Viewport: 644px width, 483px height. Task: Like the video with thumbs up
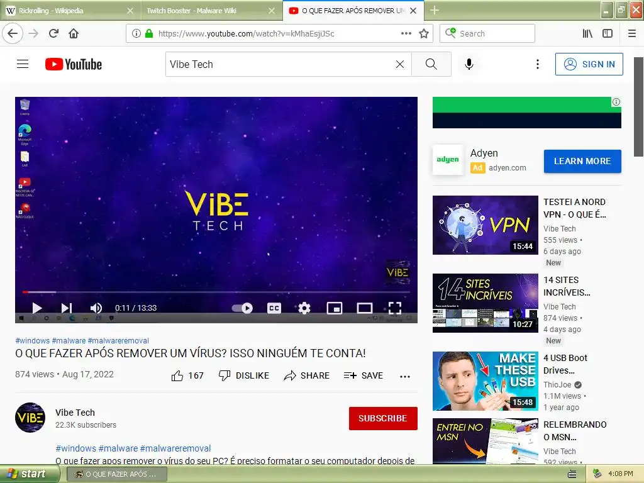click(x=187, y=375)
